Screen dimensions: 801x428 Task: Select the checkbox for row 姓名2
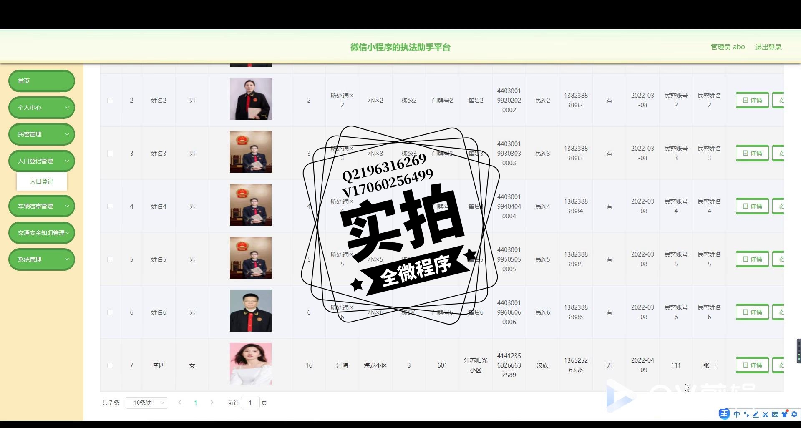[x=110, y=101]
